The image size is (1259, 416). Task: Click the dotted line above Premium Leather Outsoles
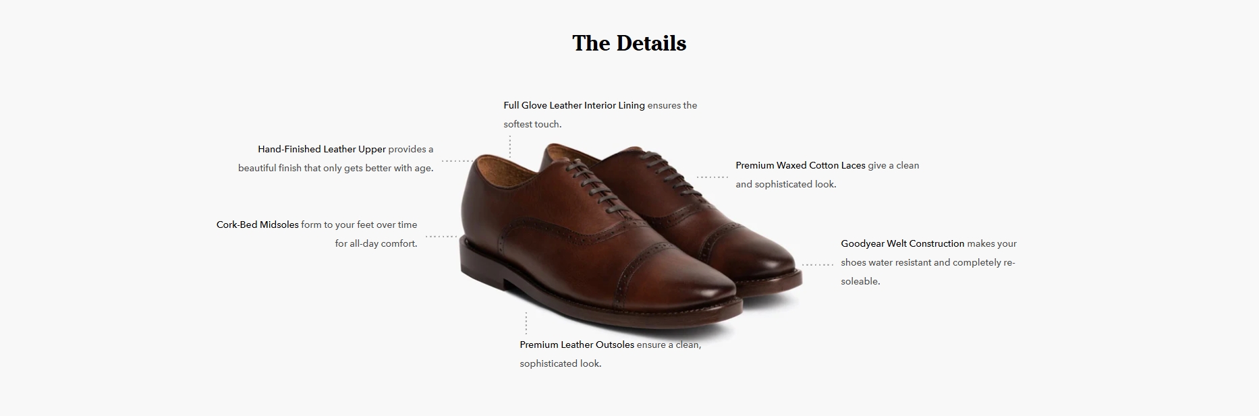coord(526,323)
